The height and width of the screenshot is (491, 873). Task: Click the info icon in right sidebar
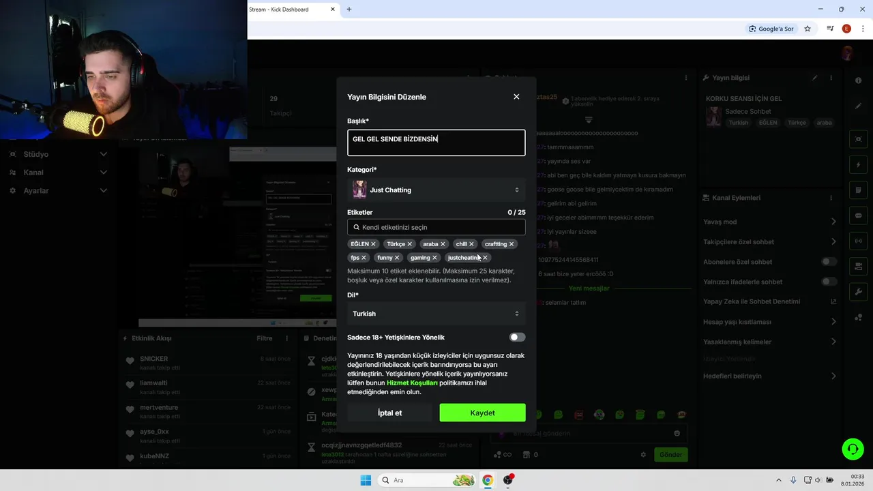[x=859, y=80]
